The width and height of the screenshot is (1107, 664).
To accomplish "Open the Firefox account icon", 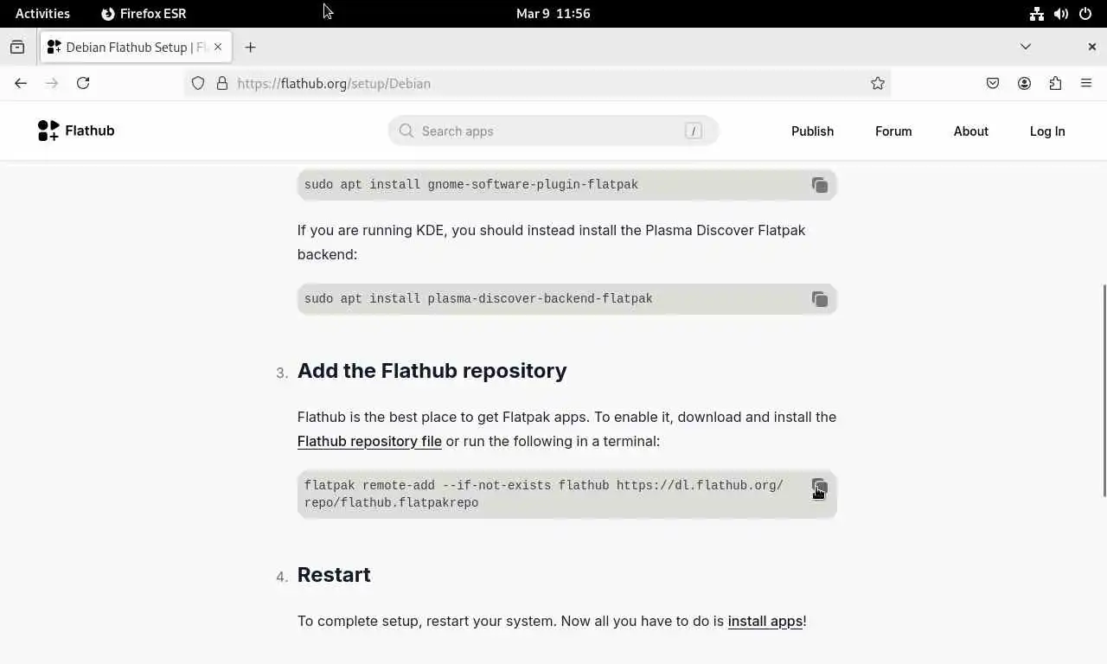I will 1024,83.
